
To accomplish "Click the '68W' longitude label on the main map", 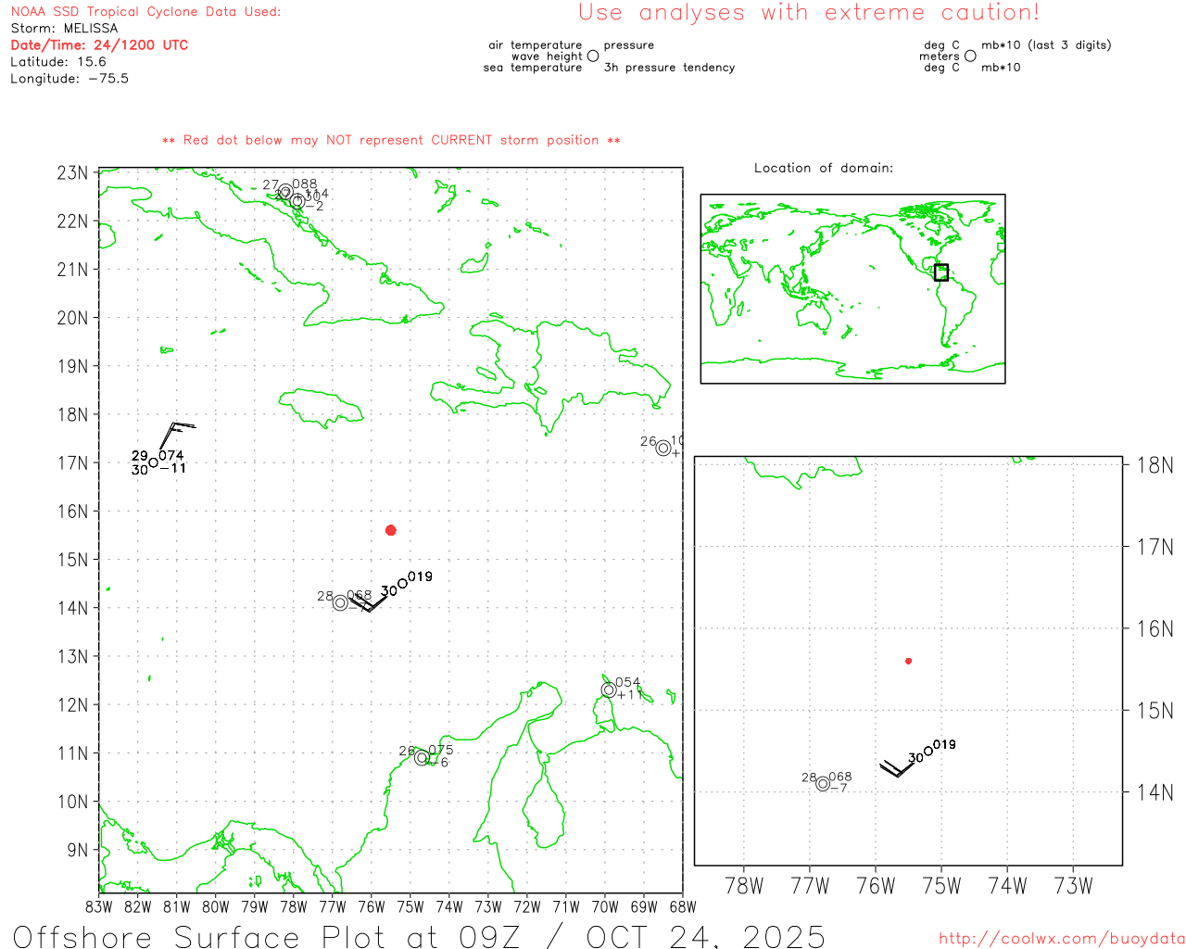I will [x=683, y=906].
